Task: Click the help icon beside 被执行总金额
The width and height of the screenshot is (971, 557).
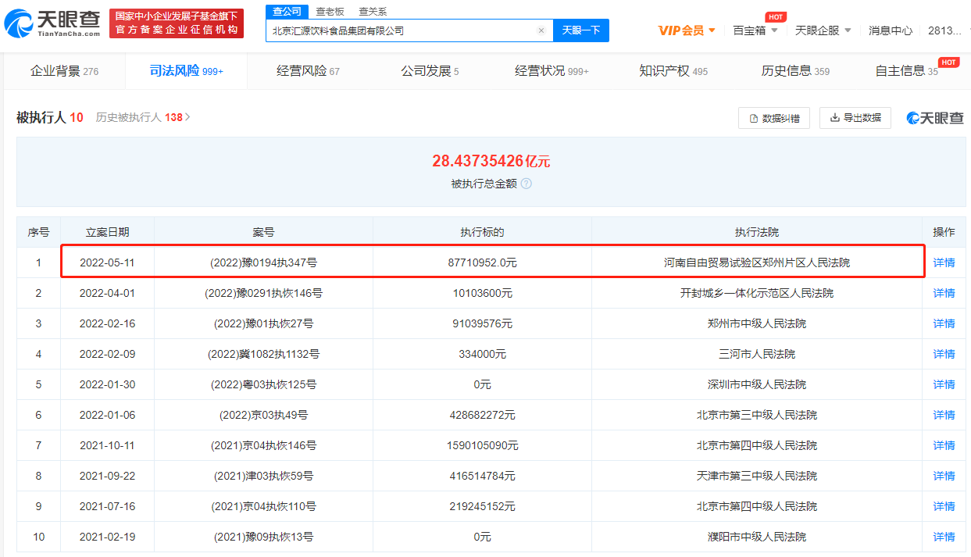Action: click(x=527, y=184)
